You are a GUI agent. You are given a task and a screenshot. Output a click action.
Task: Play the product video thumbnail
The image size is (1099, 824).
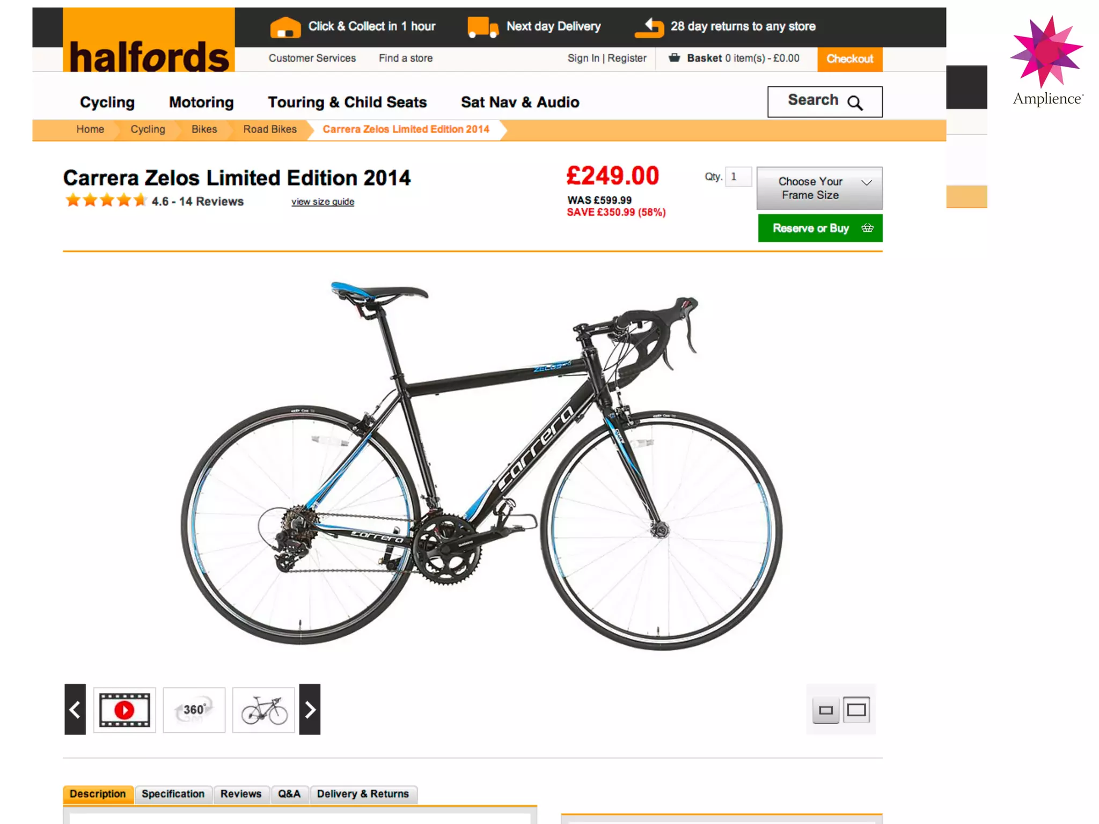click(124, 710)
